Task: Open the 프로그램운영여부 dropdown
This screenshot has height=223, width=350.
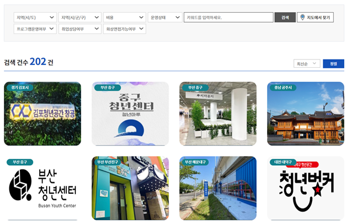Action: (35, 29)
